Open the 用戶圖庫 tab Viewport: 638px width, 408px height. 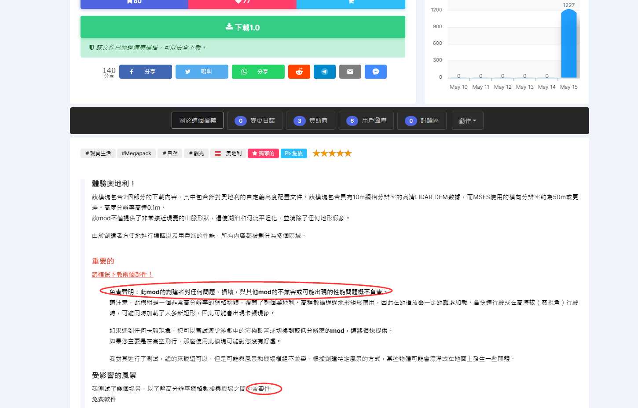(x=366, y=120)
